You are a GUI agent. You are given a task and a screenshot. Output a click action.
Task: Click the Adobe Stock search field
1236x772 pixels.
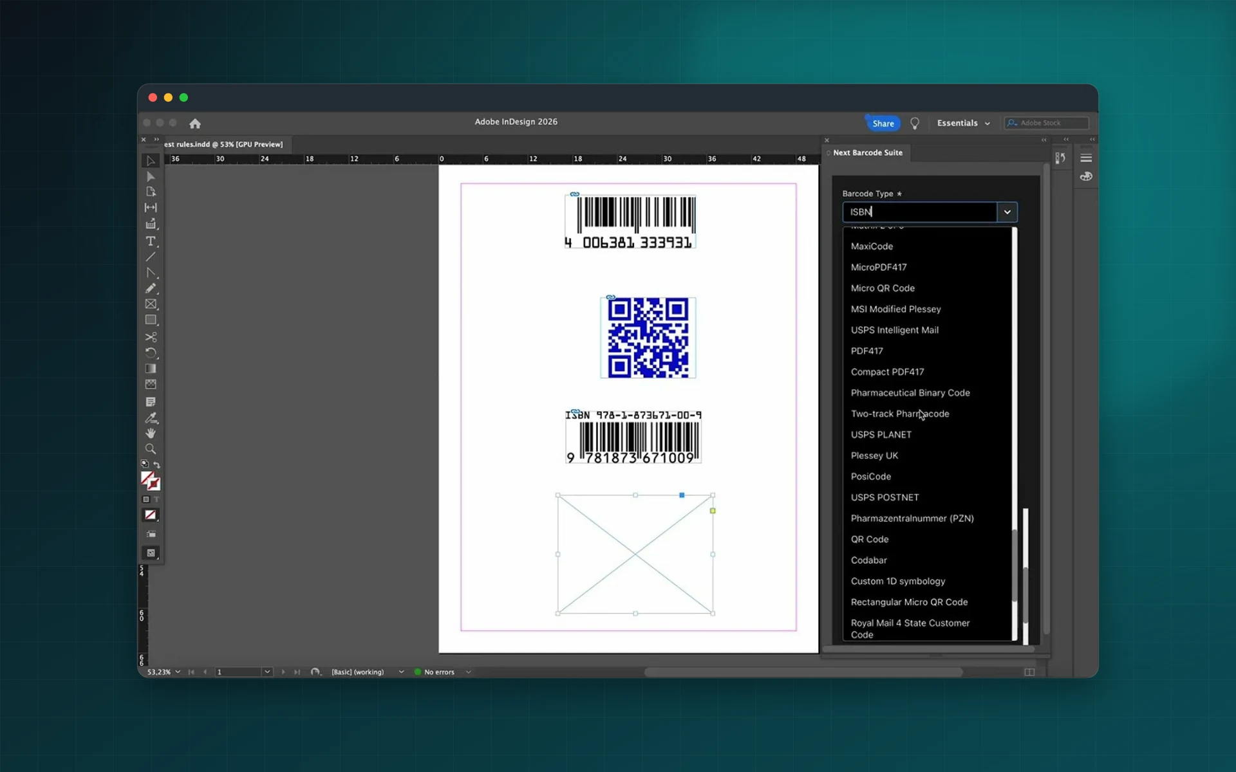click(x=1047, y=123)
